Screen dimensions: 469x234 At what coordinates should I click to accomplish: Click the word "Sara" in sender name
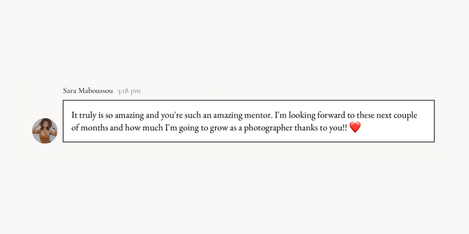tap(70, 91)
